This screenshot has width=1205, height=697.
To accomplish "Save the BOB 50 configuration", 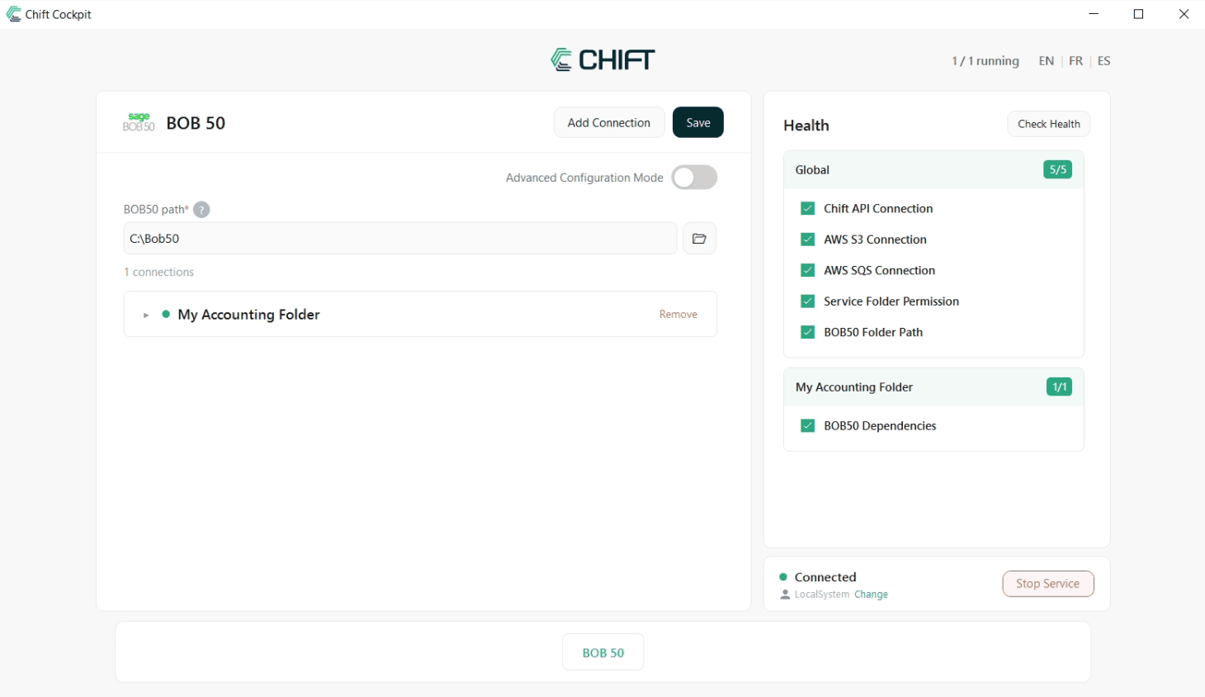I will pos(698,122).
